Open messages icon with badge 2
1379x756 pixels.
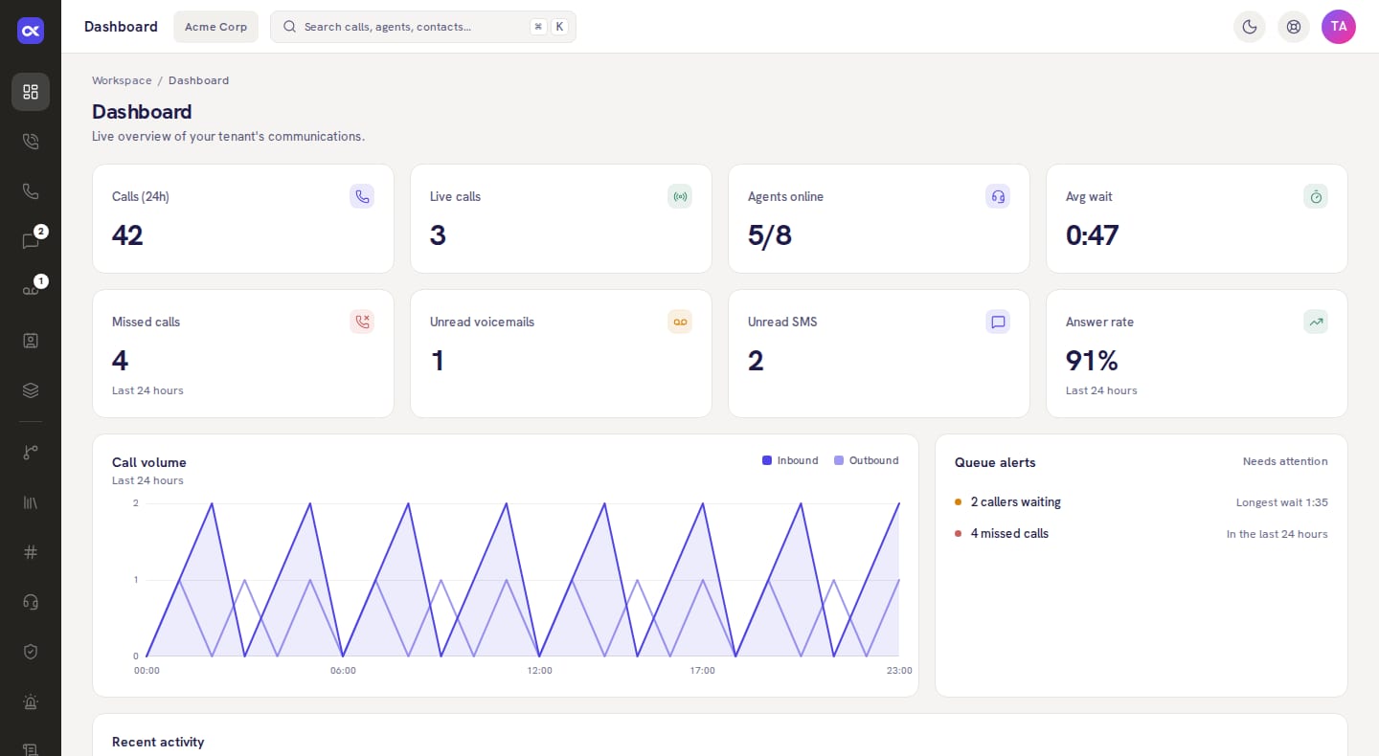pos(31,241)
